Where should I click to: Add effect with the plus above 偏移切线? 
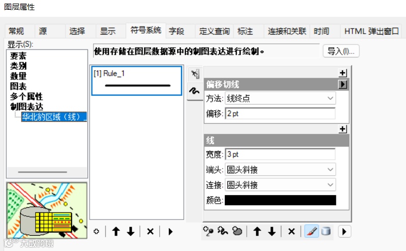[343, 73]
